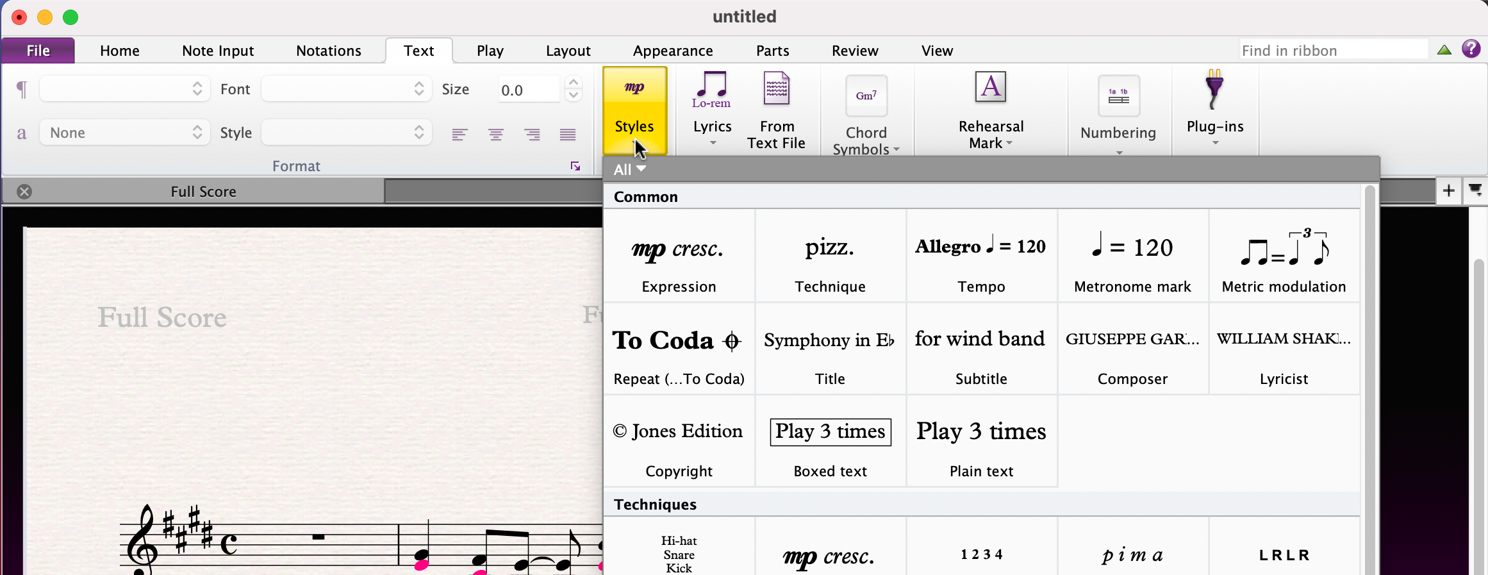Close the Full Score tab
The width and height of the screenshot is (1488, 575).
(x=24, y=191)
